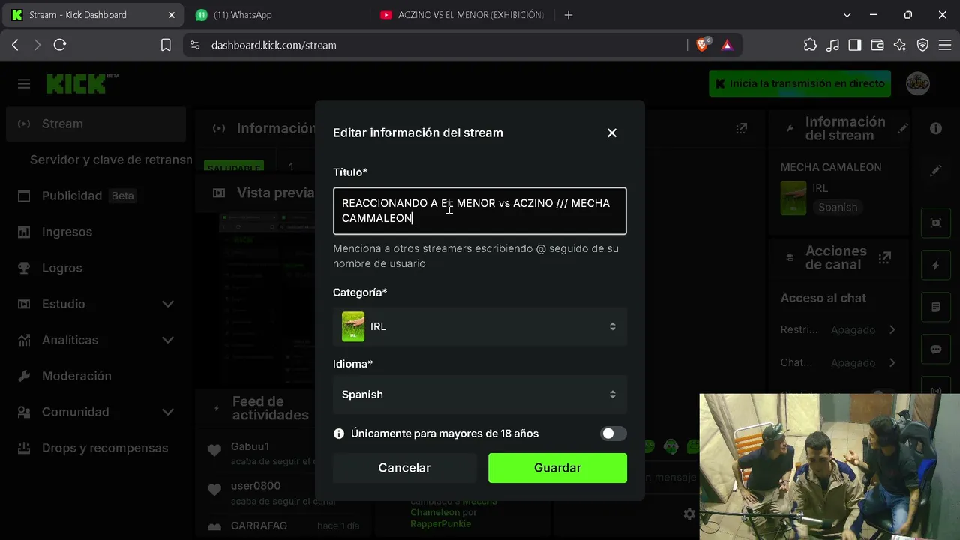Click the chat bubble icon in the right rail
960x540 pixels.
point(936,349)
